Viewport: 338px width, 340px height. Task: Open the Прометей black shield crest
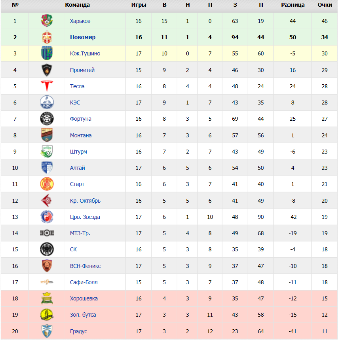click(47, 70)
